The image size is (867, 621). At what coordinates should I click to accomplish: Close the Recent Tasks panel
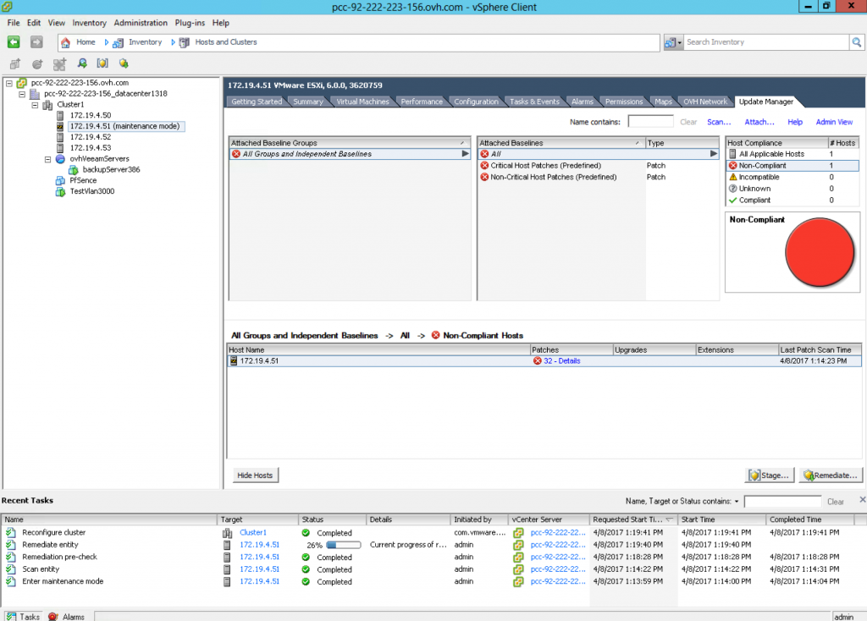(862, 499)
